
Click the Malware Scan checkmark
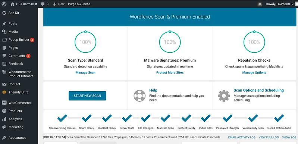coord(165,118)
